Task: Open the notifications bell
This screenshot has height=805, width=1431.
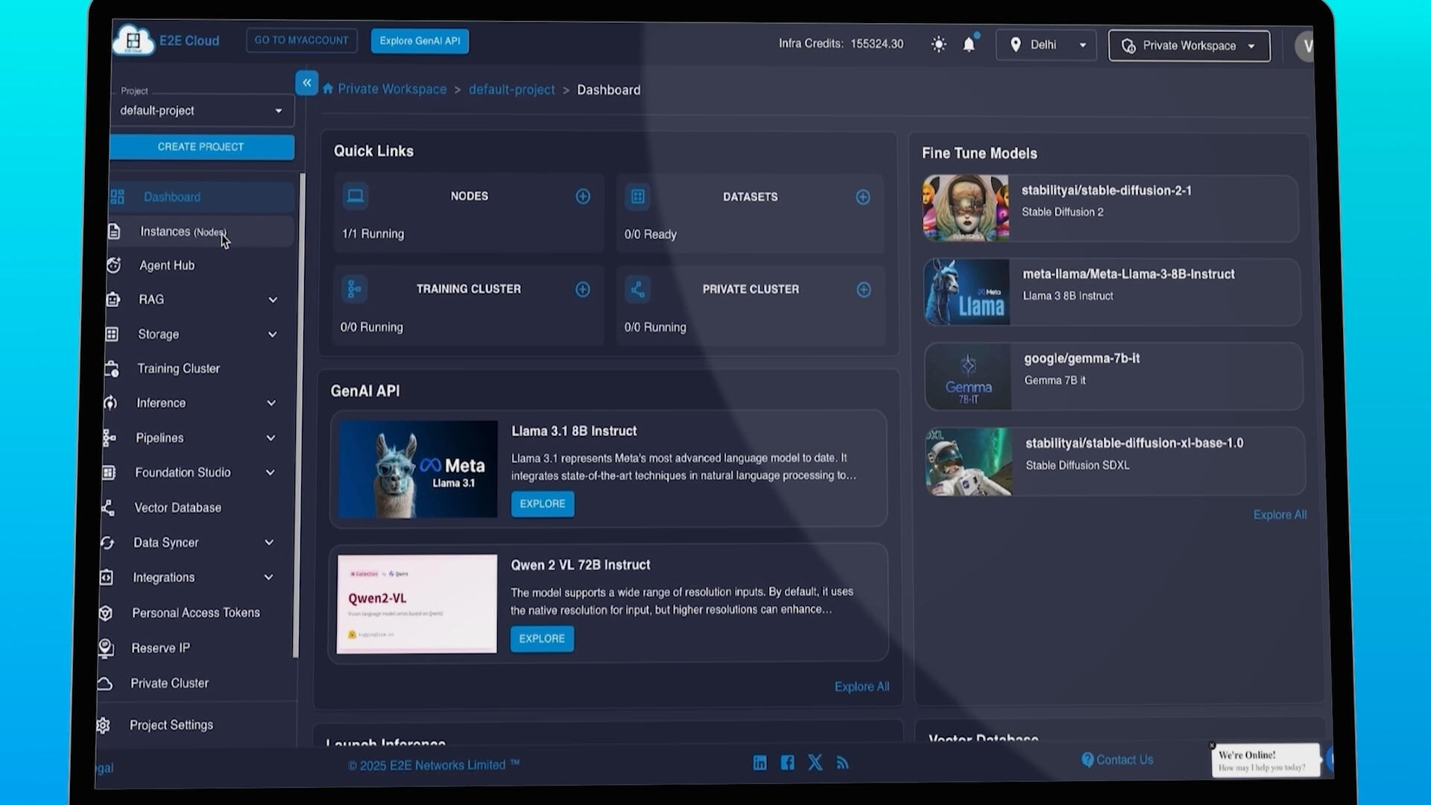Action: (x=969, y=45)
